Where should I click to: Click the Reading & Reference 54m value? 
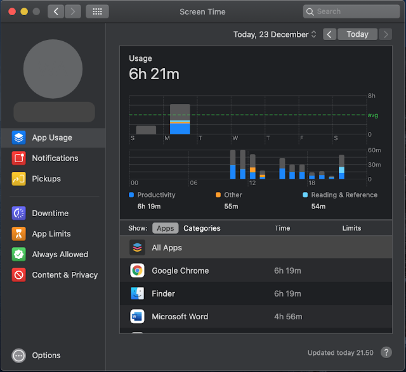pyautogui.click(x=318, y=207)
